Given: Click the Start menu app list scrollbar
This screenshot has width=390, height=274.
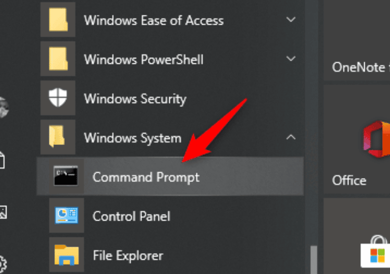Looking at the screenshot, I should point(314,260).
